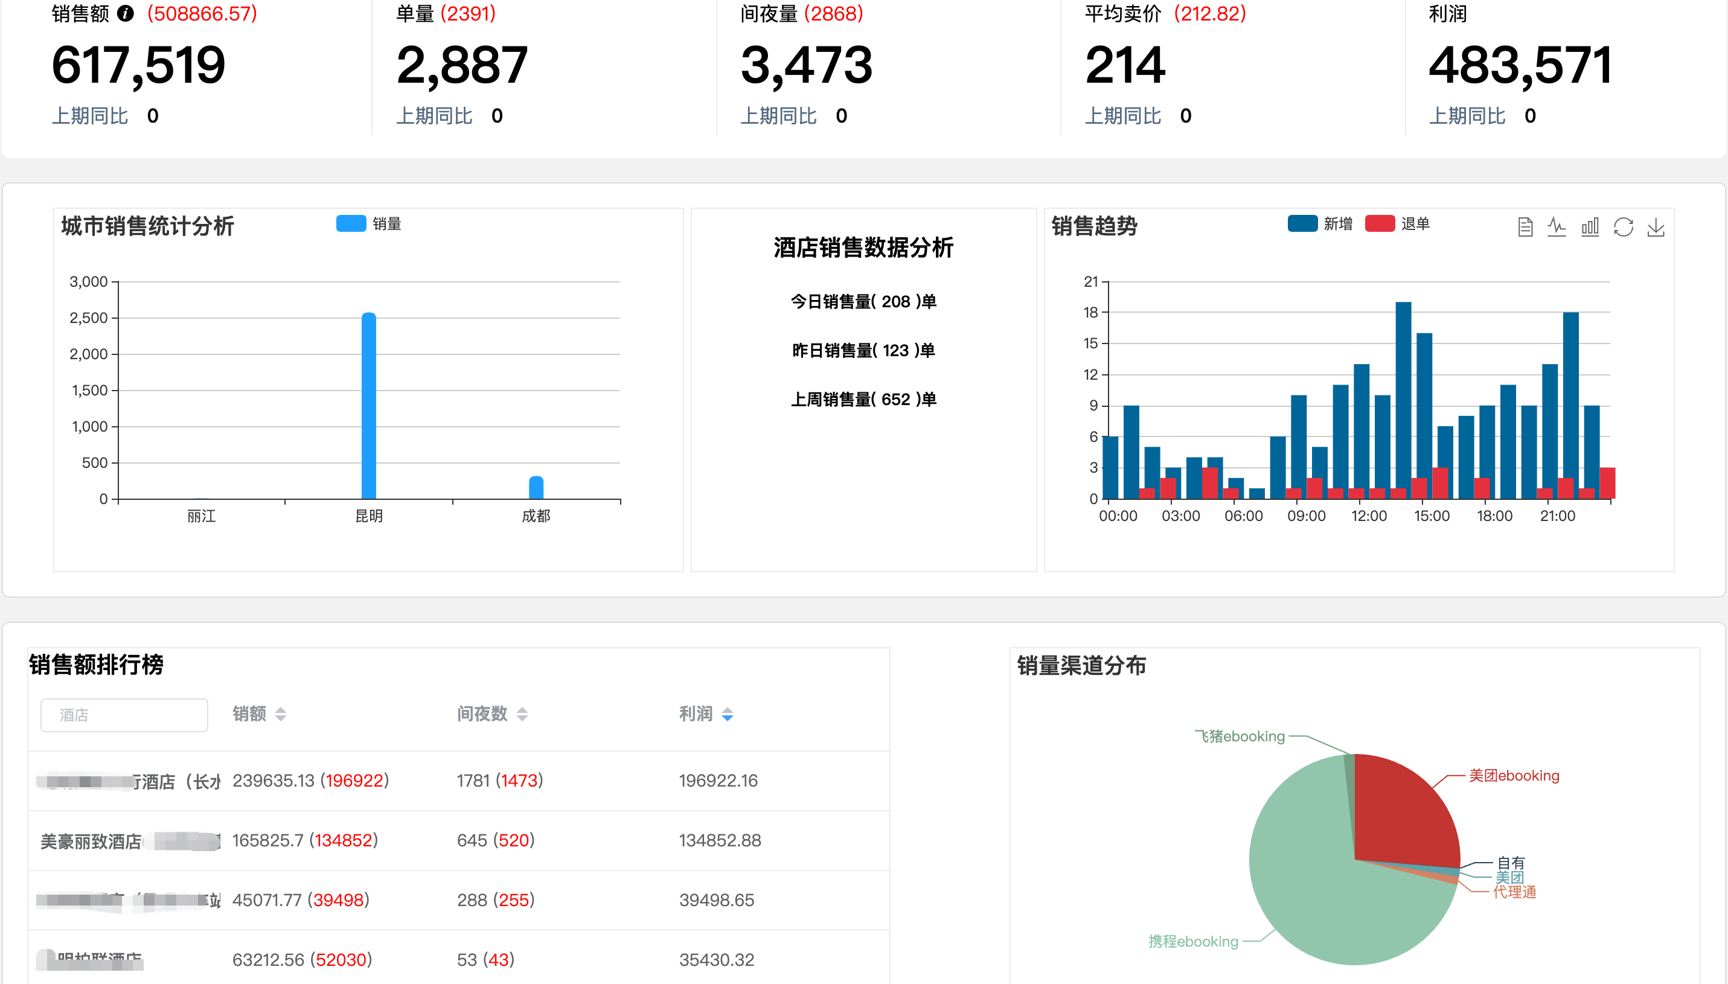The image size is (1728, 984).
Task: Download sales trend chart as image
Action: [1656, 227]
